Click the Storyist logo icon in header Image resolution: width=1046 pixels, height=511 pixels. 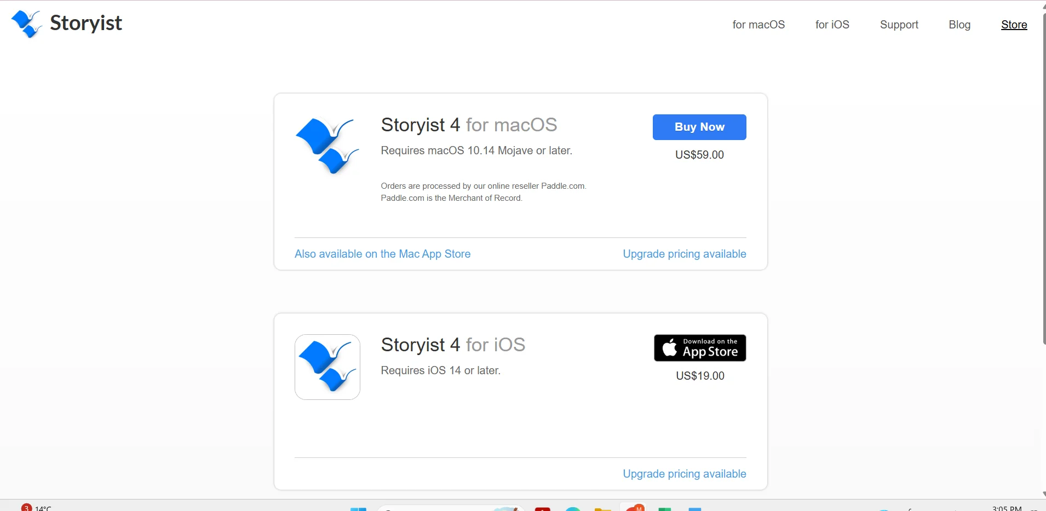[x=26, y=24]
